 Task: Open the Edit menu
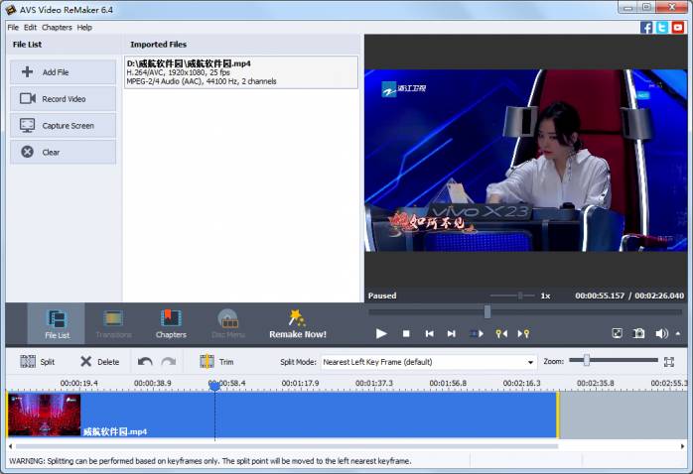[30, 27]
